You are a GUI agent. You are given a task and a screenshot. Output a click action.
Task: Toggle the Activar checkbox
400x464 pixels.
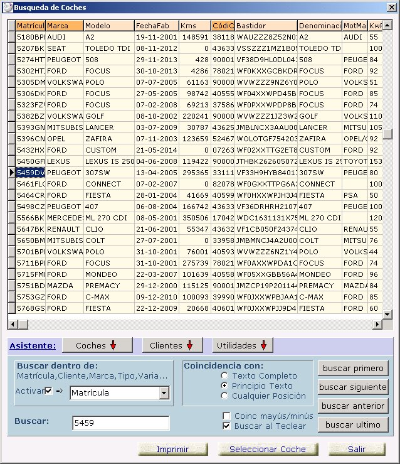tap(49, 391)
